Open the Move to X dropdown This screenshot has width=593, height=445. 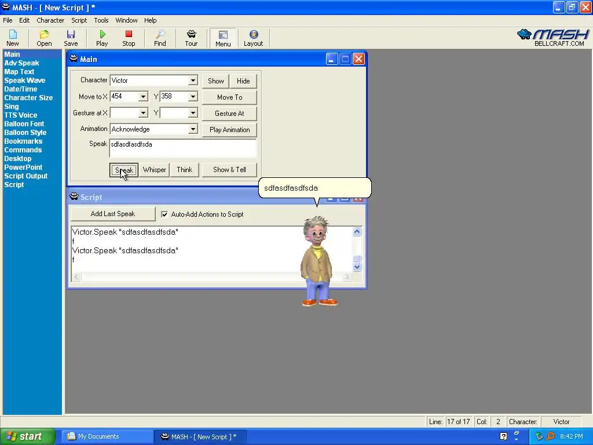tap(143, 97)
